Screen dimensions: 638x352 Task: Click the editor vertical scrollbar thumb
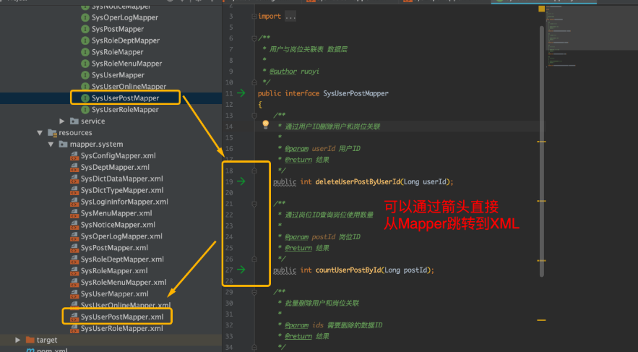tap(542, 150)
